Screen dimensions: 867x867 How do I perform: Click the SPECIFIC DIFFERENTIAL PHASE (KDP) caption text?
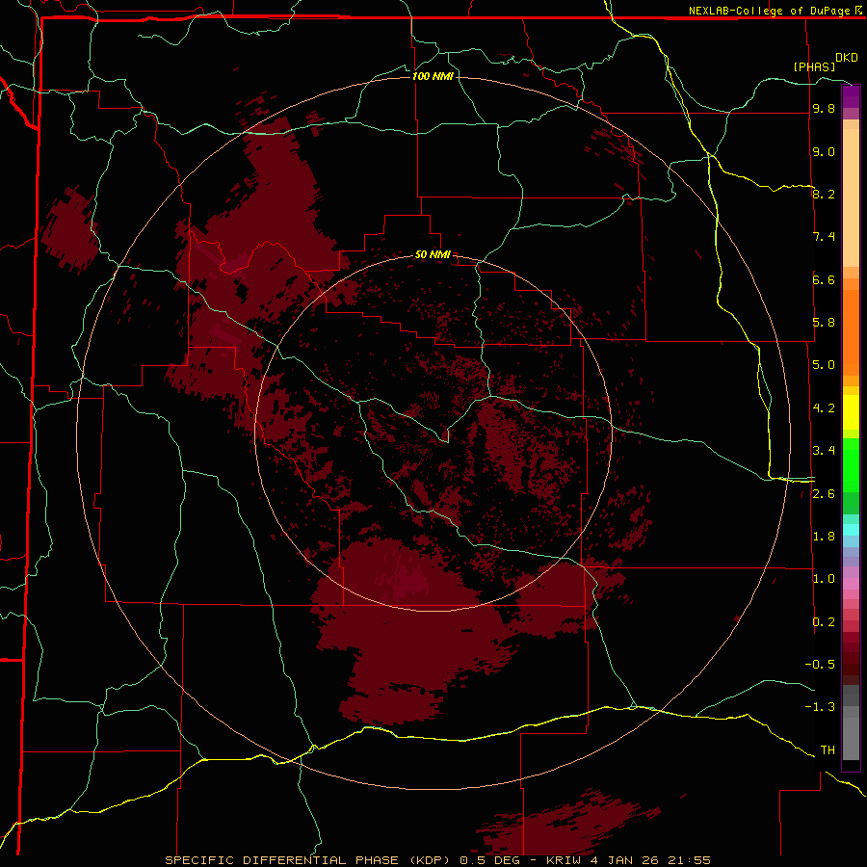(x=307, y=860)
